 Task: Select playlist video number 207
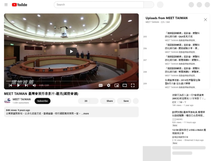[x=176, y=60]
